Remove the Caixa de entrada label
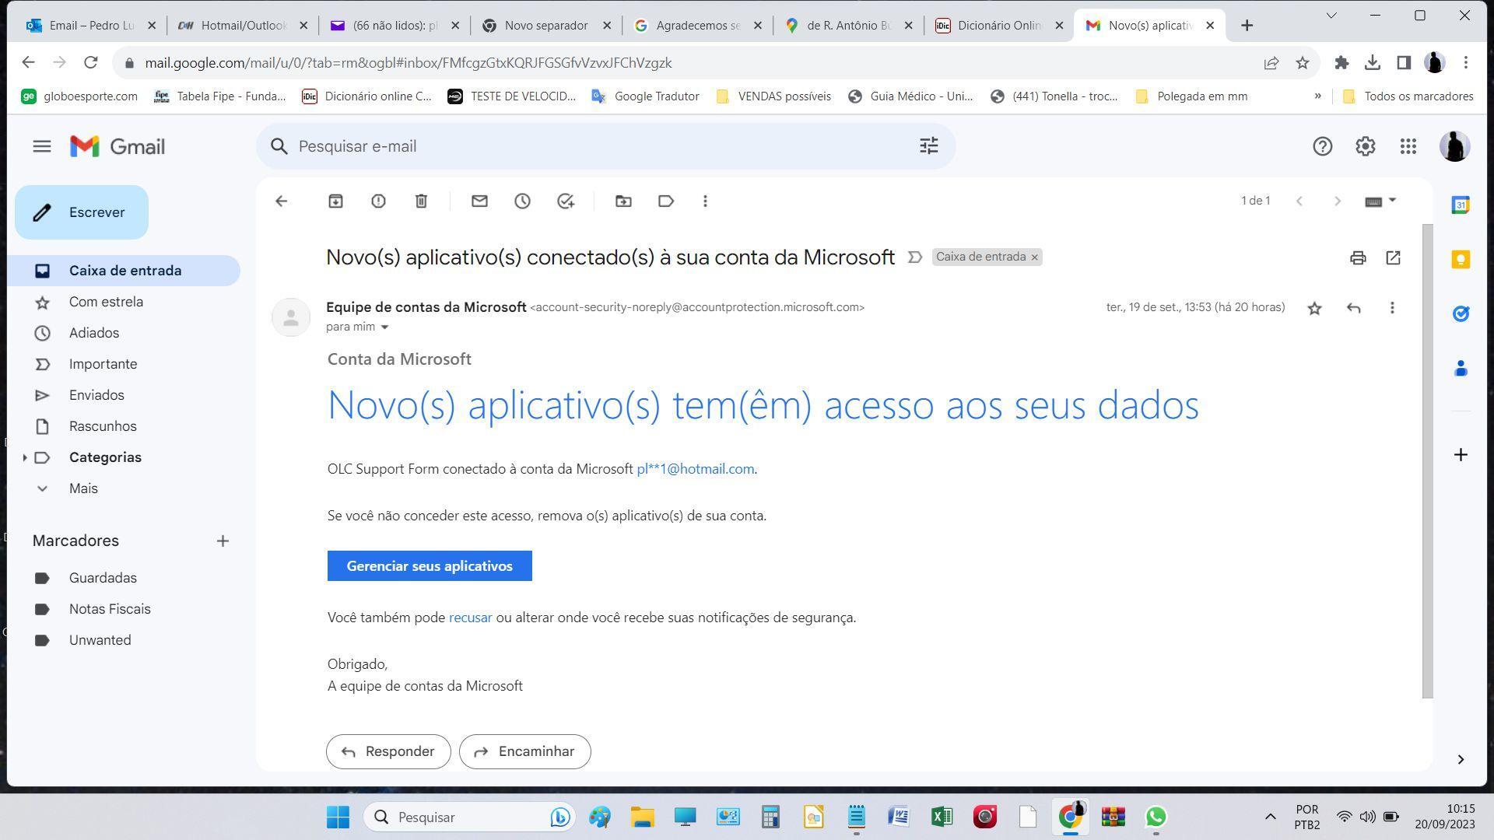1494x840 pixels. tap(1034, 257)
